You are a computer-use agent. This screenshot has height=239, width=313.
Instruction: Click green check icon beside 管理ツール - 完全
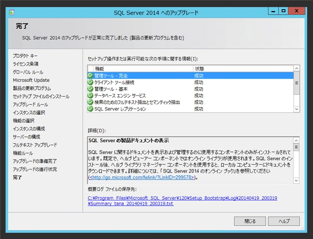90,76
